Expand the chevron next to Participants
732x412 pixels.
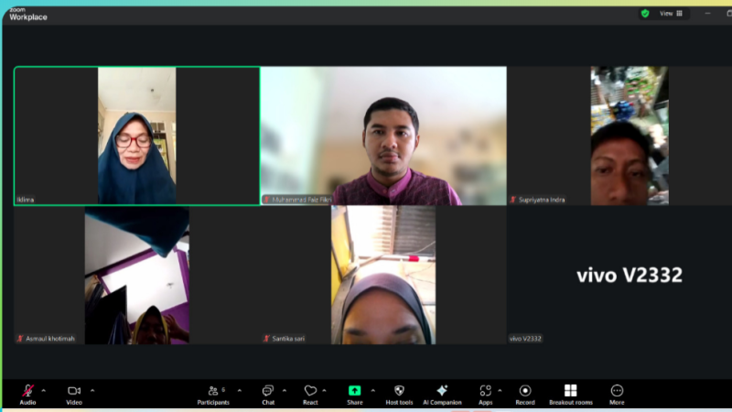[x=240, y=390]
